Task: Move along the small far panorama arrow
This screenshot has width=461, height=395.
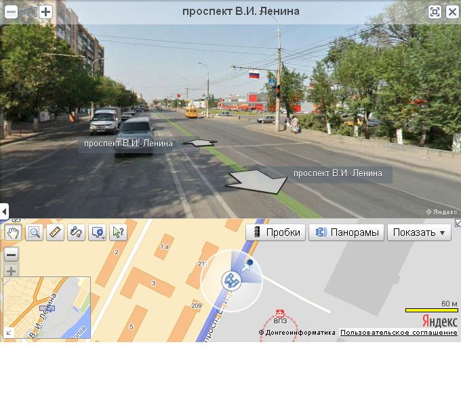Action: click(201, 143)
